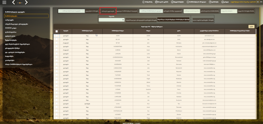Click the email column header

pyautogui.click(x=209, y=31)
